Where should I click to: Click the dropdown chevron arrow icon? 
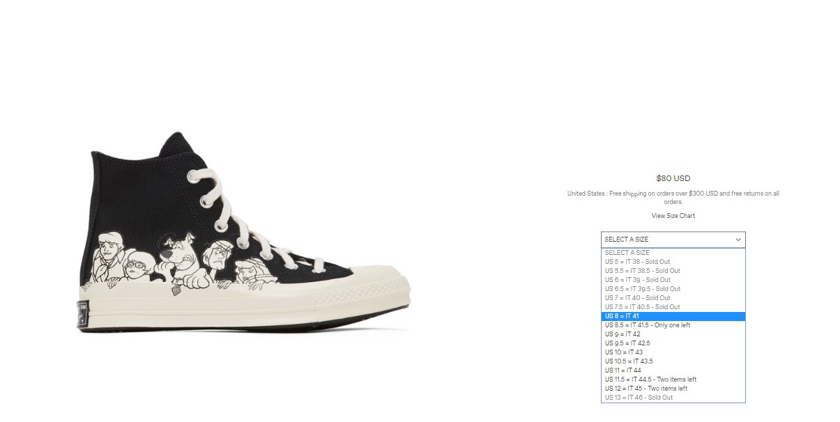pos(738,240)
